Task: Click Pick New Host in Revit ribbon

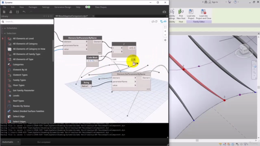Action: (181, 14)
